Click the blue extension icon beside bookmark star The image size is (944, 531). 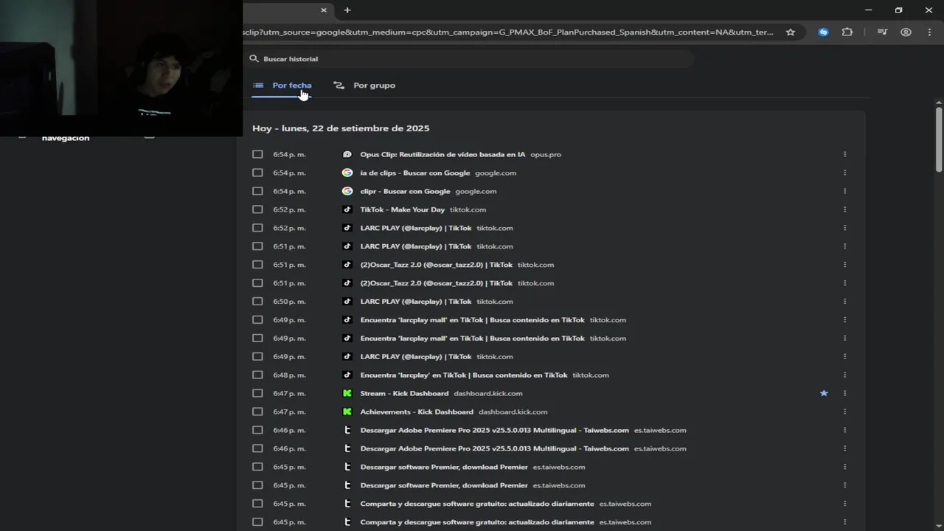point(824,32)
